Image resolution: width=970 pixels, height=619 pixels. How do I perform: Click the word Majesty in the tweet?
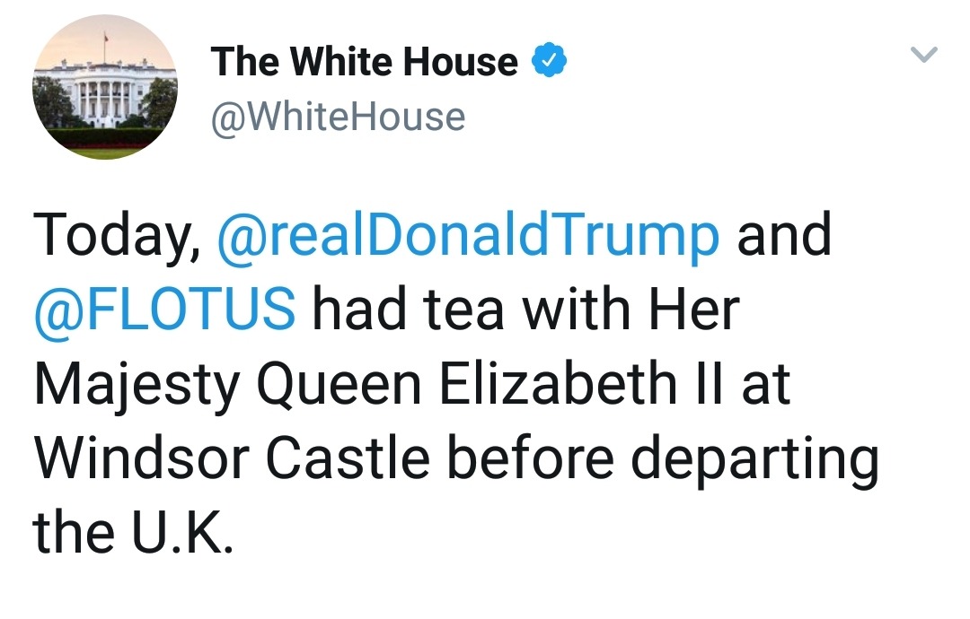[139, 386]
